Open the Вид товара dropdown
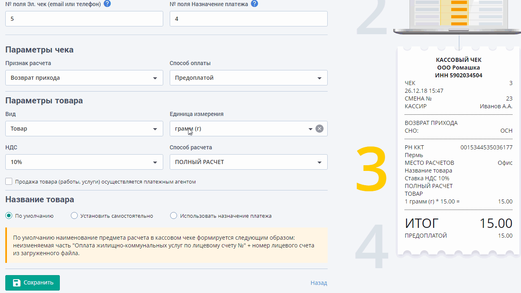 [x=84, y=129]
